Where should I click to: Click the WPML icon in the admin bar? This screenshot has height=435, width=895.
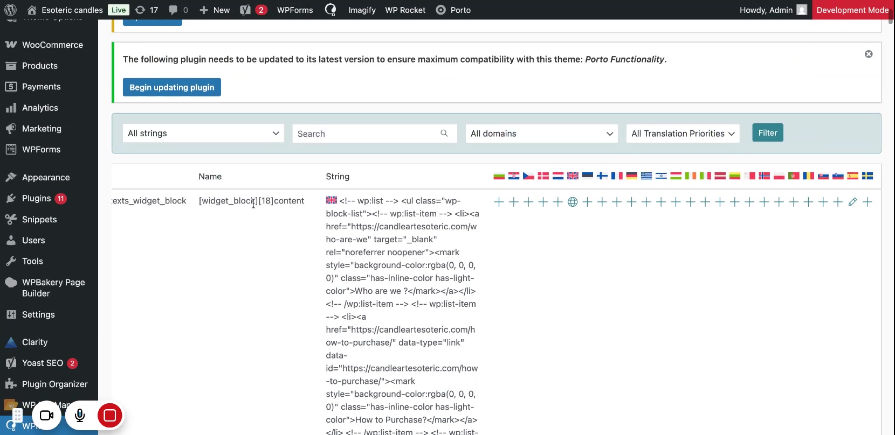(331, 10)
